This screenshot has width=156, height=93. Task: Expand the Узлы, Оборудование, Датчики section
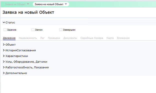tap(4, 62)
